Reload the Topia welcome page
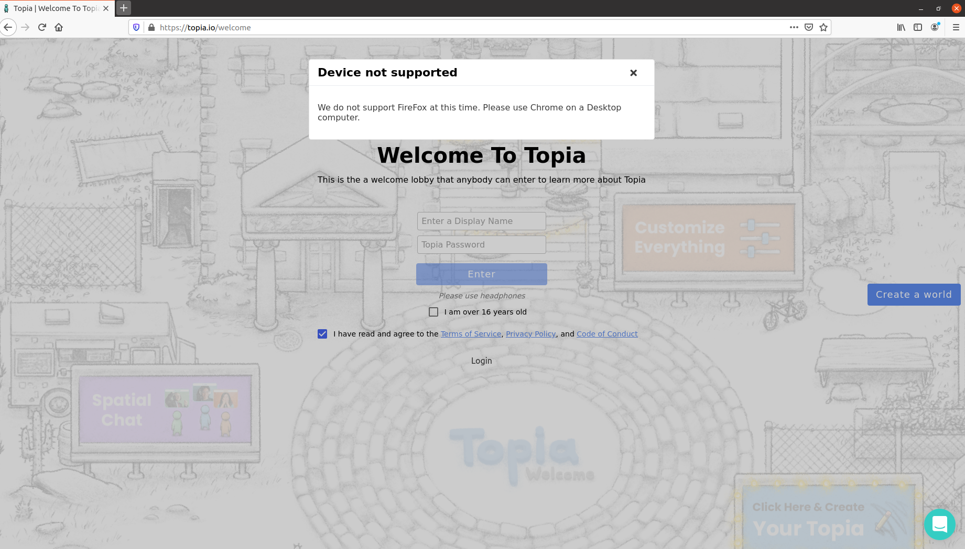The height and width of the screenshot is (549, 965). [x=42, y=27]
